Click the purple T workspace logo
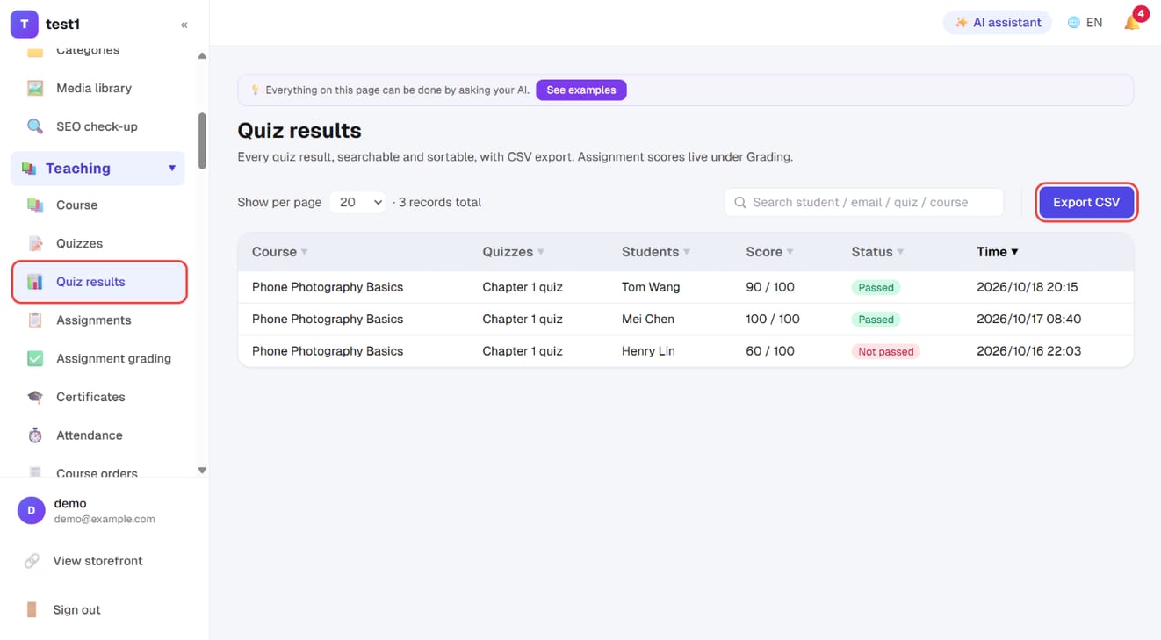Image resolution: width=1161 pixels, height=640 pixels. click(24, 25)
